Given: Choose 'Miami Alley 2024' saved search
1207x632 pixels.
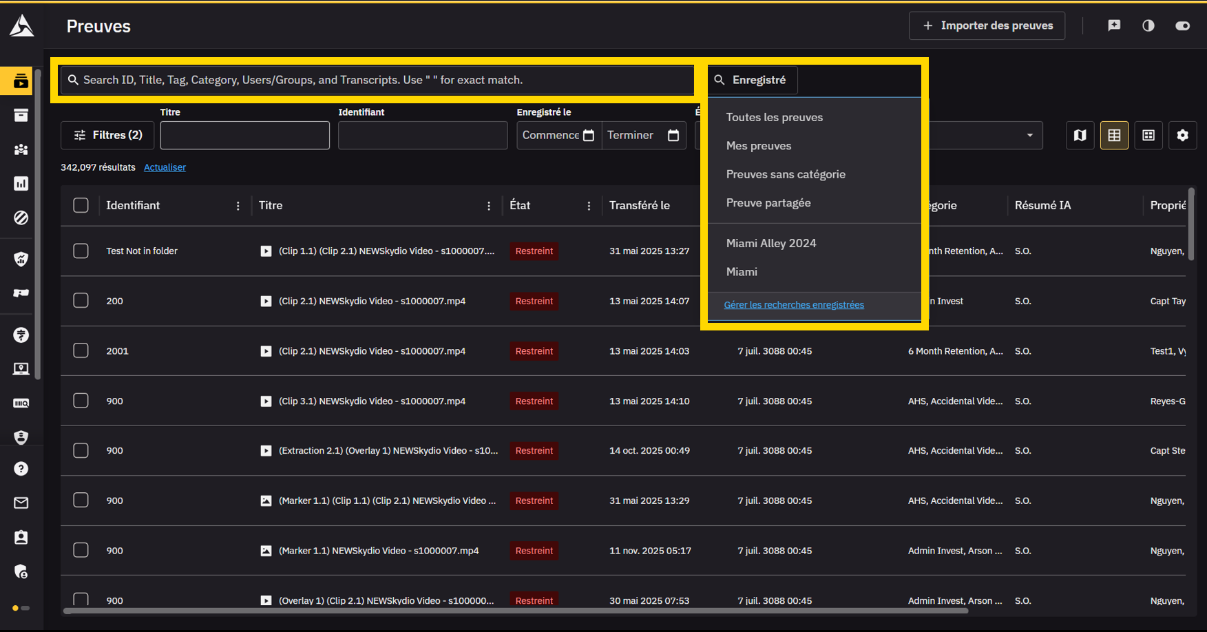Looking at the screenshot, I should tap(770, 243).
